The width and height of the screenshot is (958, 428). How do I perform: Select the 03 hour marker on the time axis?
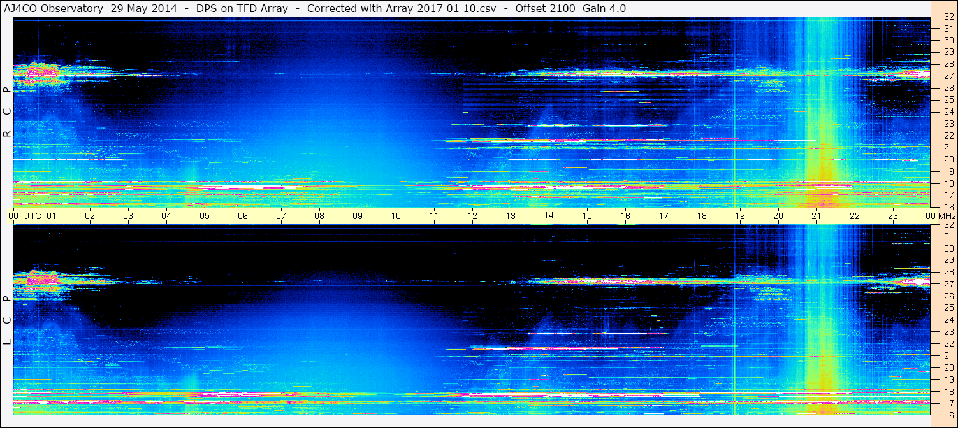click(x=128, y=216)
